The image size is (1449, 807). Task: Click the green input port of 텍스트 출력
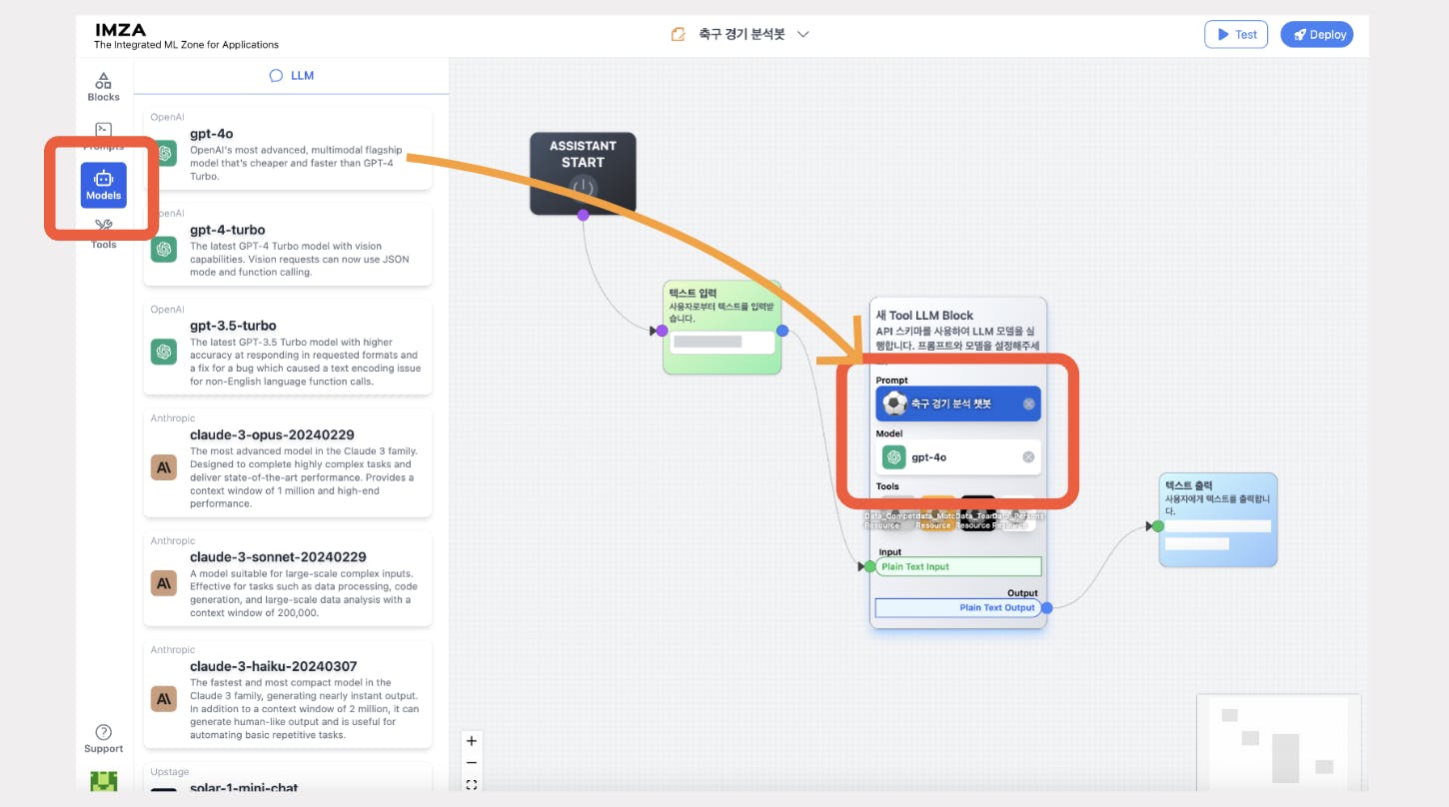pyautogui.click(x=1157, y=526)
